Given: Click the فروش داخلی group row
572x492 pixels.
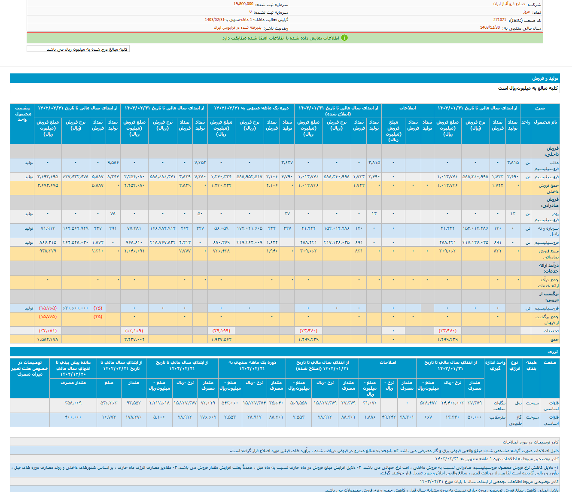Looking at the screenshot, I should [x=551, y=151].
